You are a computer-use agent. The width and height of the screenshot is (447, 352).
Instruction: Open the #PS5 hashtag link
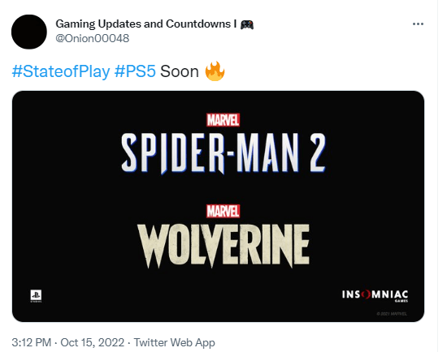(x=135, y=71)
